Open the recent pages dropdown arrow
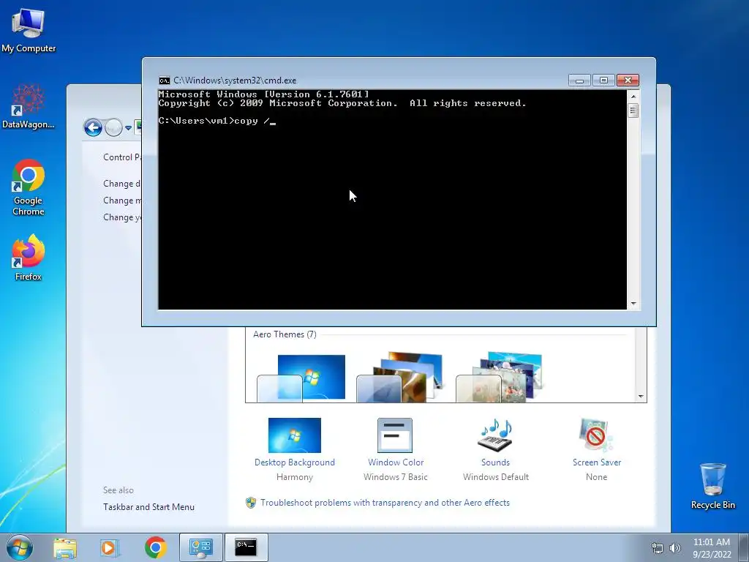Viewport: 749px width, 562px height. 128,128
